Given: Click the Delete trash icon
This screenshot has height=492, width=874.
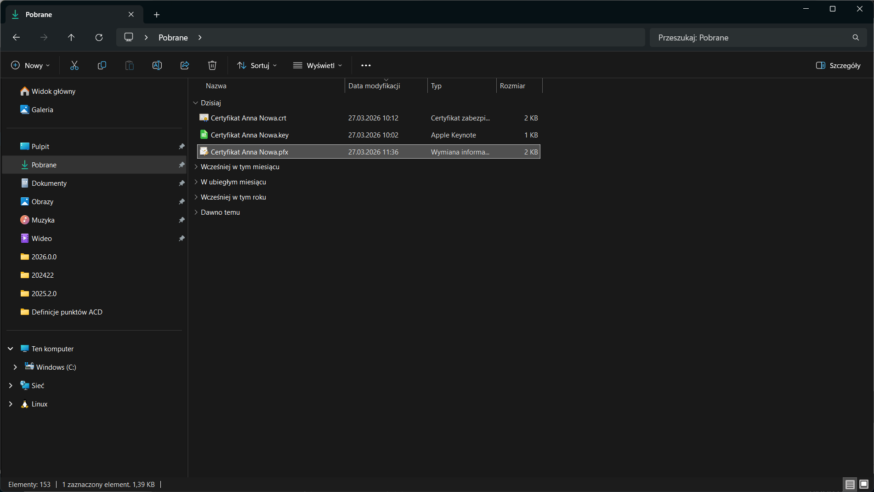Looking at the screenshot, I should [x=212, y=65].
